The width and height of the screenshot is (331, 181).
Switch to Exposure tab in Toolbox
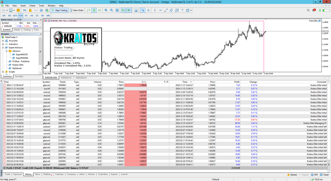tap(18, 174)
